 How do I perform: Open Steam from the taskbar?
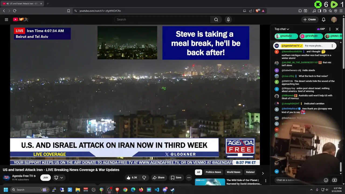[x=172, y=190]
